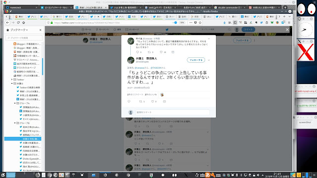317x178 pixels.
Task: Go back with Firefox back arrow
Action: tap(7, 23)
